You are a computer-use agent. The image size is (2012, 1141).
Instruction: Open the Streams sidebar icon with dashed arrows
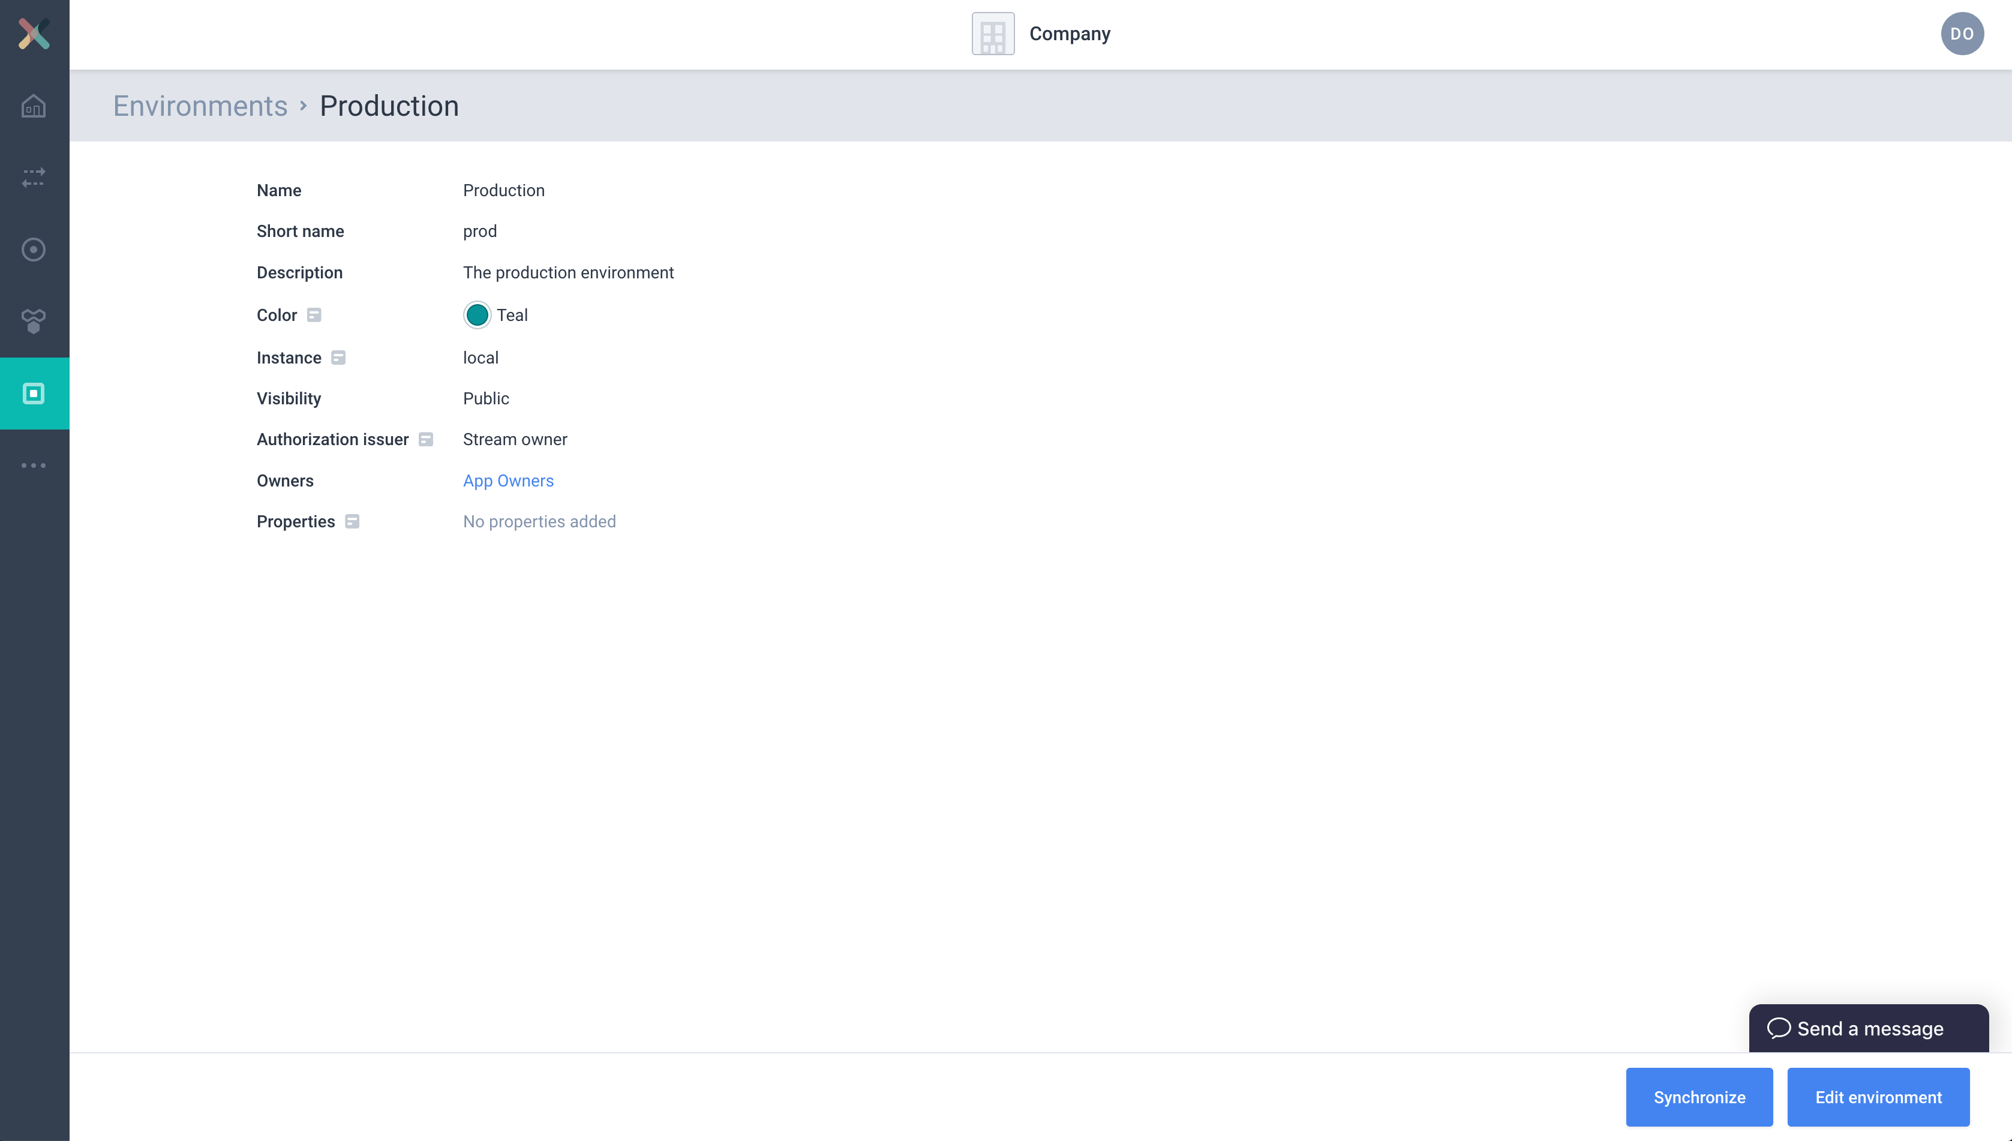pos(34,178)
